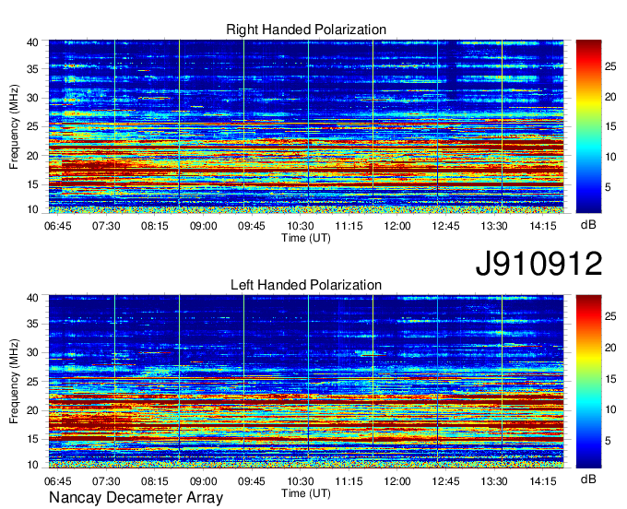This screenshot has width=627, height=509.
Task: Click the 14:15 time tick on the lower plot
Action: (x=542, y=480)
